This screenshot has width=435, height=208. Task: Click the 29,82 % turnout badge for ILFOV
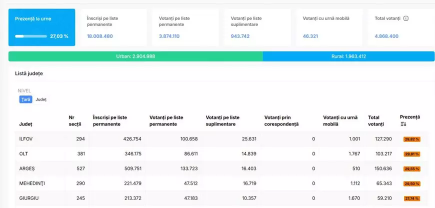click(411, 139)
